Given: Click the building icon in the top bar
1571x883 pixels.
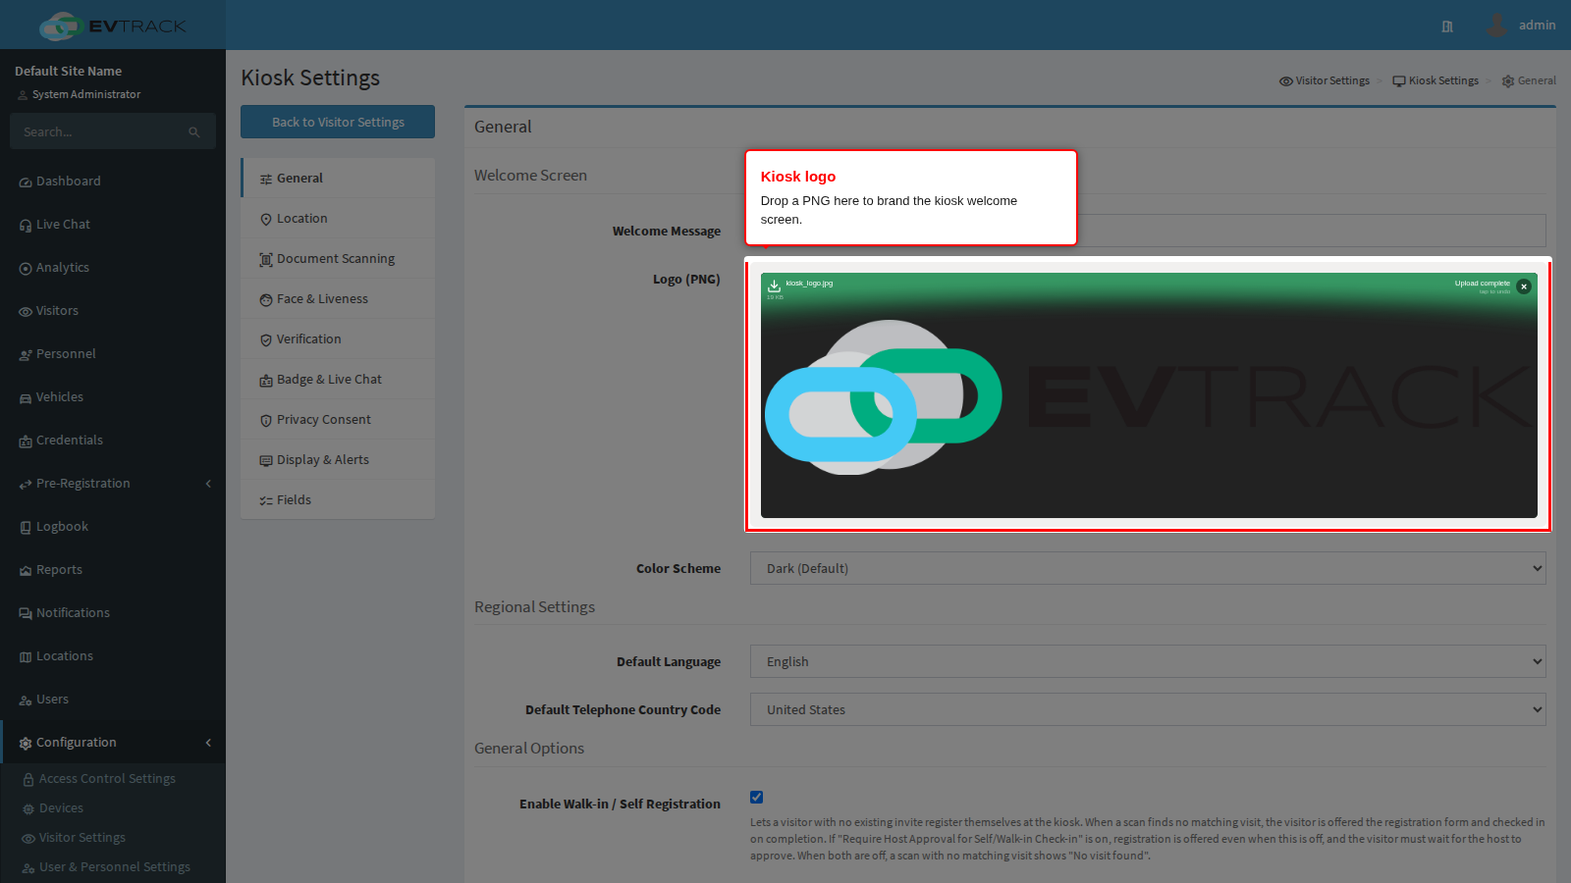Looking at the screenshot, I should pyautogui.click(x=1447, y=26).
